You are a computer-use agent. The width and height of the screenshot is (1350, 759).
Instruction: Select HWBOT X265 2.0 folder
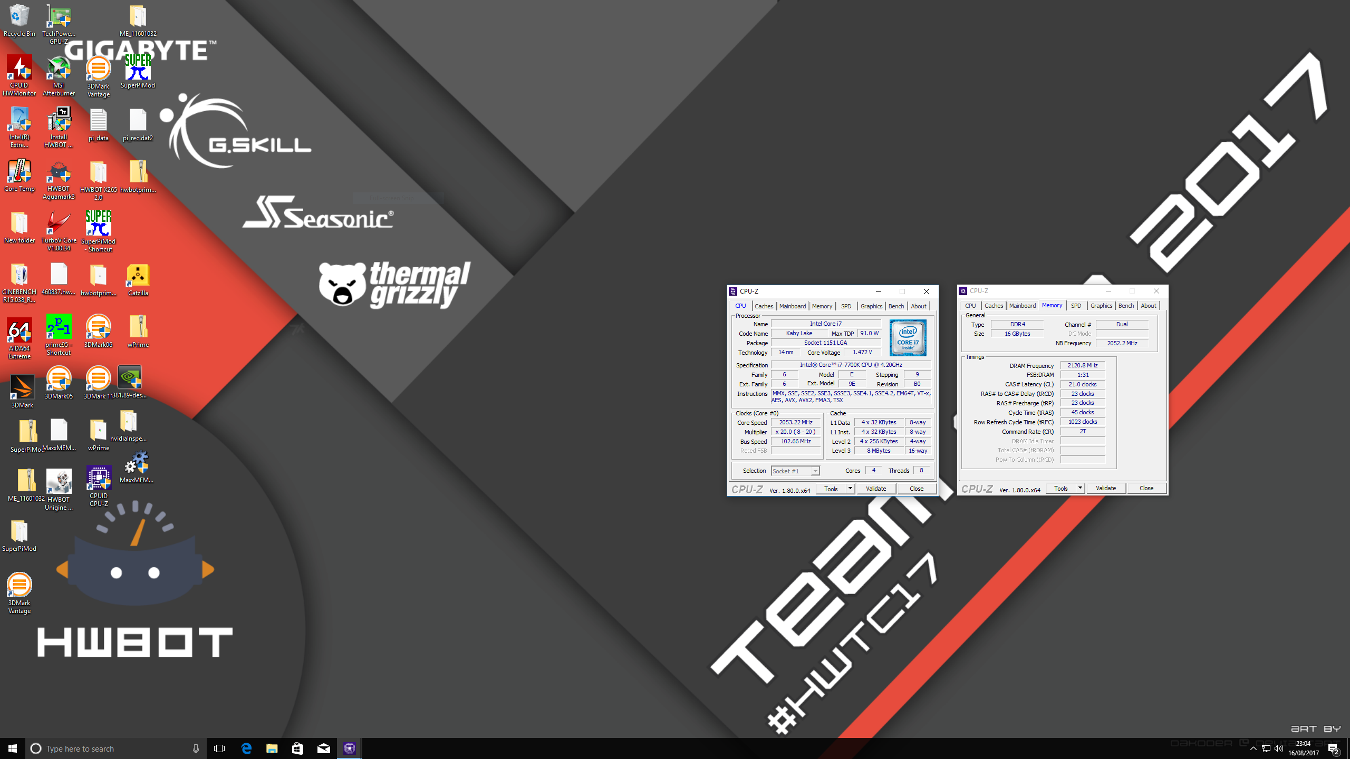(x=99, y=180)
